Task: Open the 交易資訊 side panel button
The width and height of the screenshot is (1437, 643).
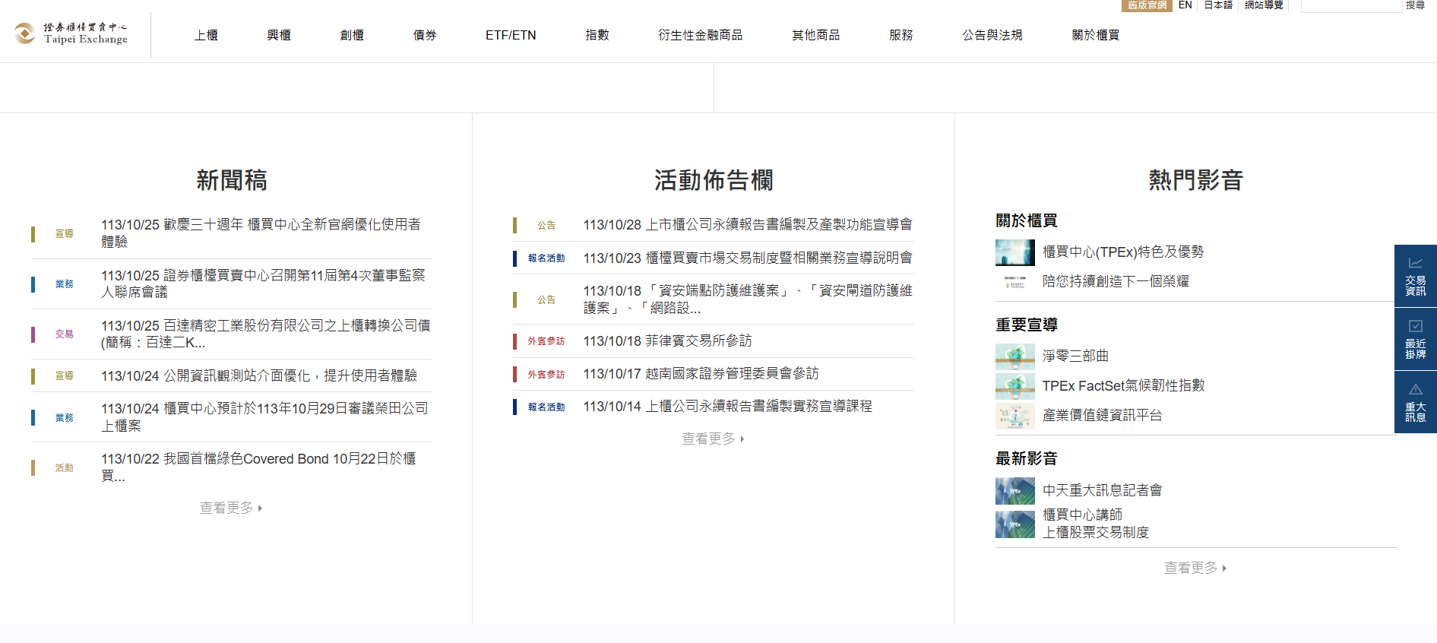Action: tap(1415, 276)
